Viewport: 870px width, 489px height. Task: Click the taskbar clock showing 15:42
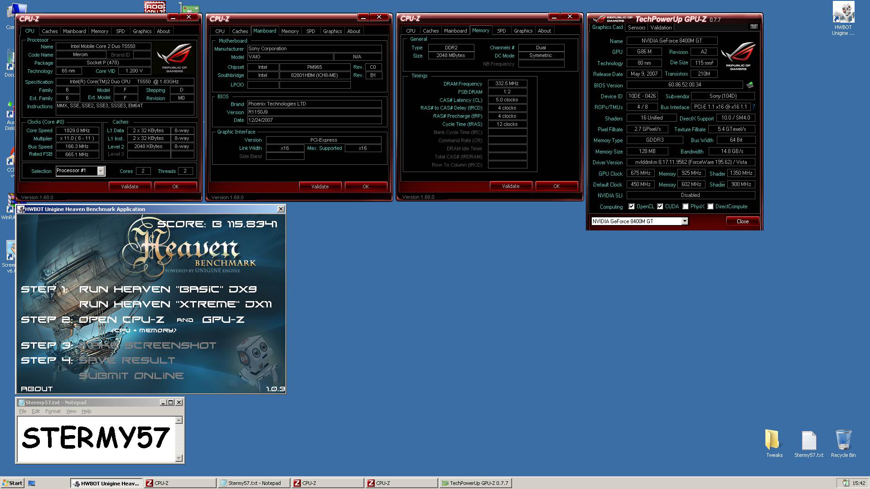click(x=858, y=483)
